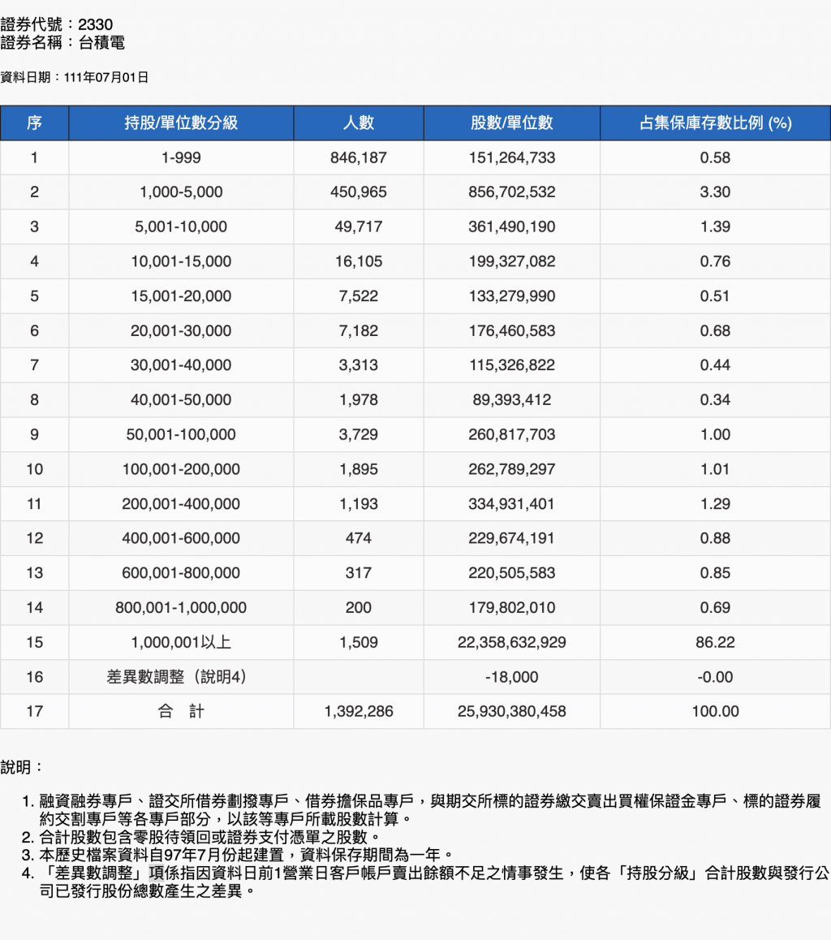Click the 7,522 holders cell
Image resolution: width=831 pixels, height=940 pixels.
coord(358,296)
